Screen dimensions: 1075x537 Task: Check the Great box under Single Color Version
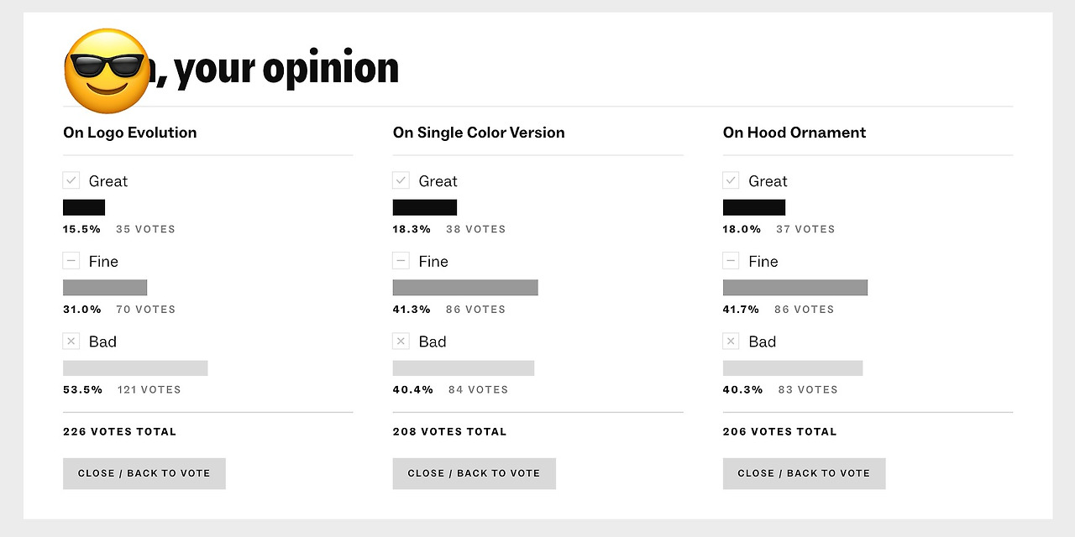pos(401,180)
